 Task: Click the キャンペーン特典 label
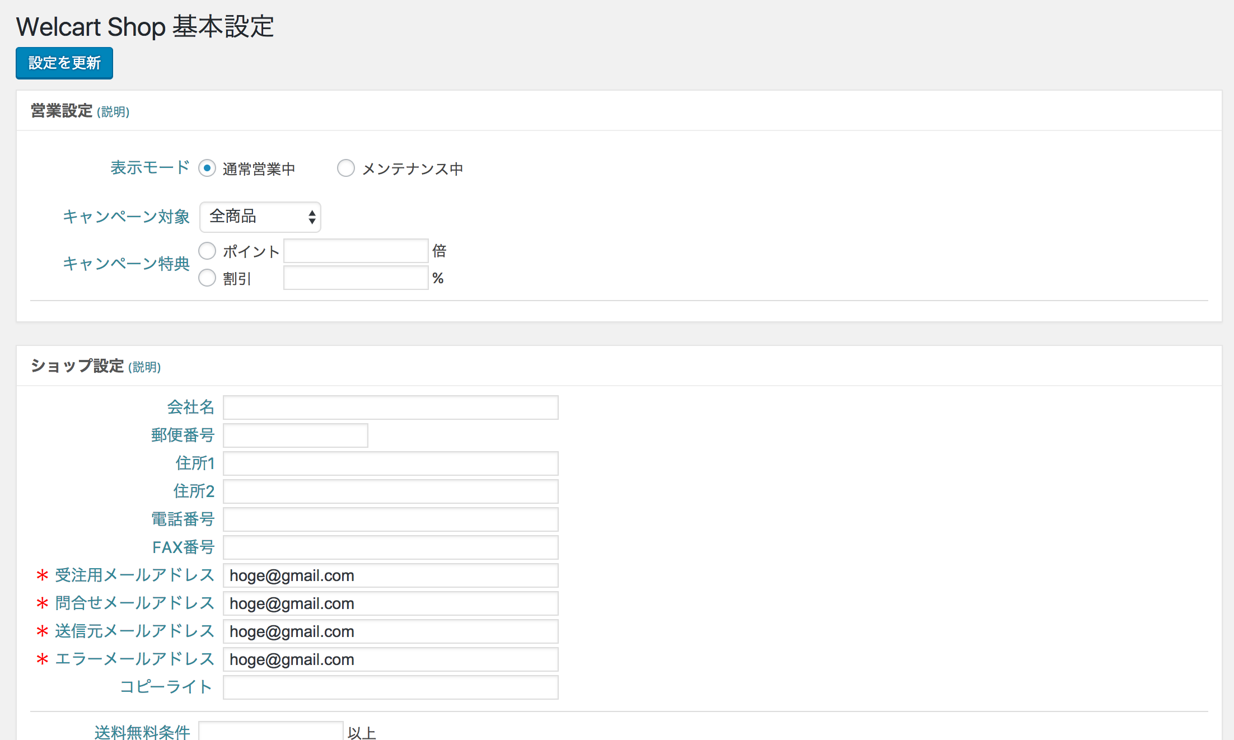[127, 264]
